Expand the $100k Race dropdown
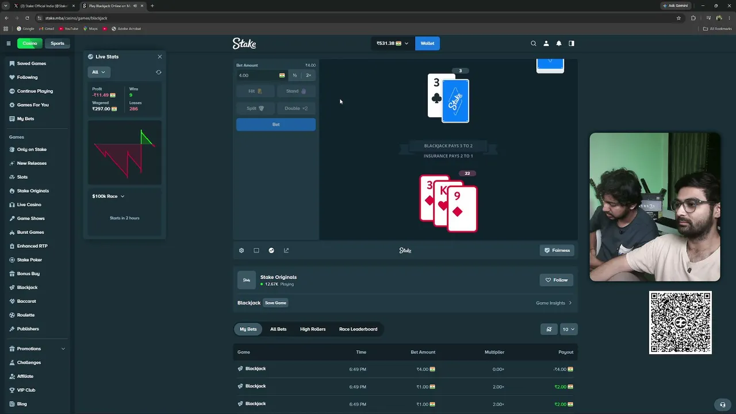736x414 pixels. [108, 196]
